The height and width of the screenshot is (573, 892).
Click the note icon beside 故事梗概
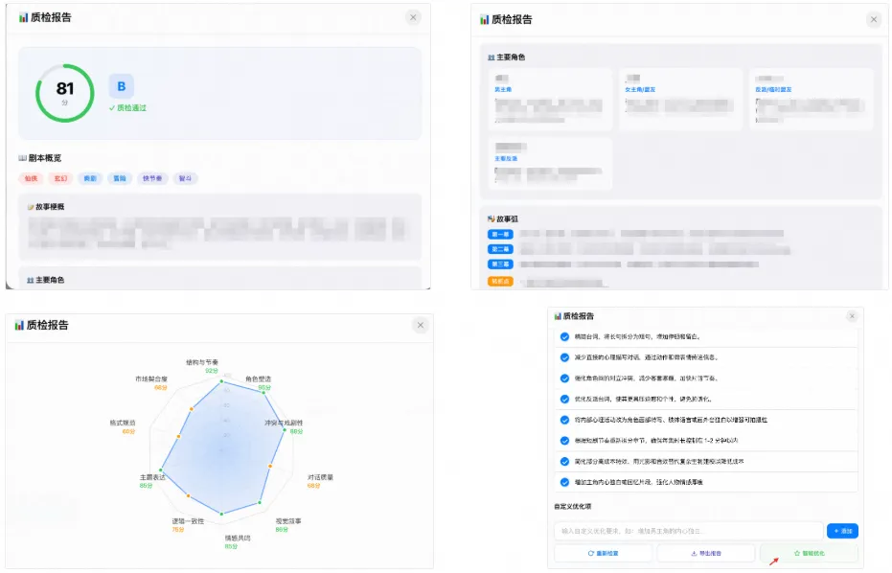(x=31, y=207)
